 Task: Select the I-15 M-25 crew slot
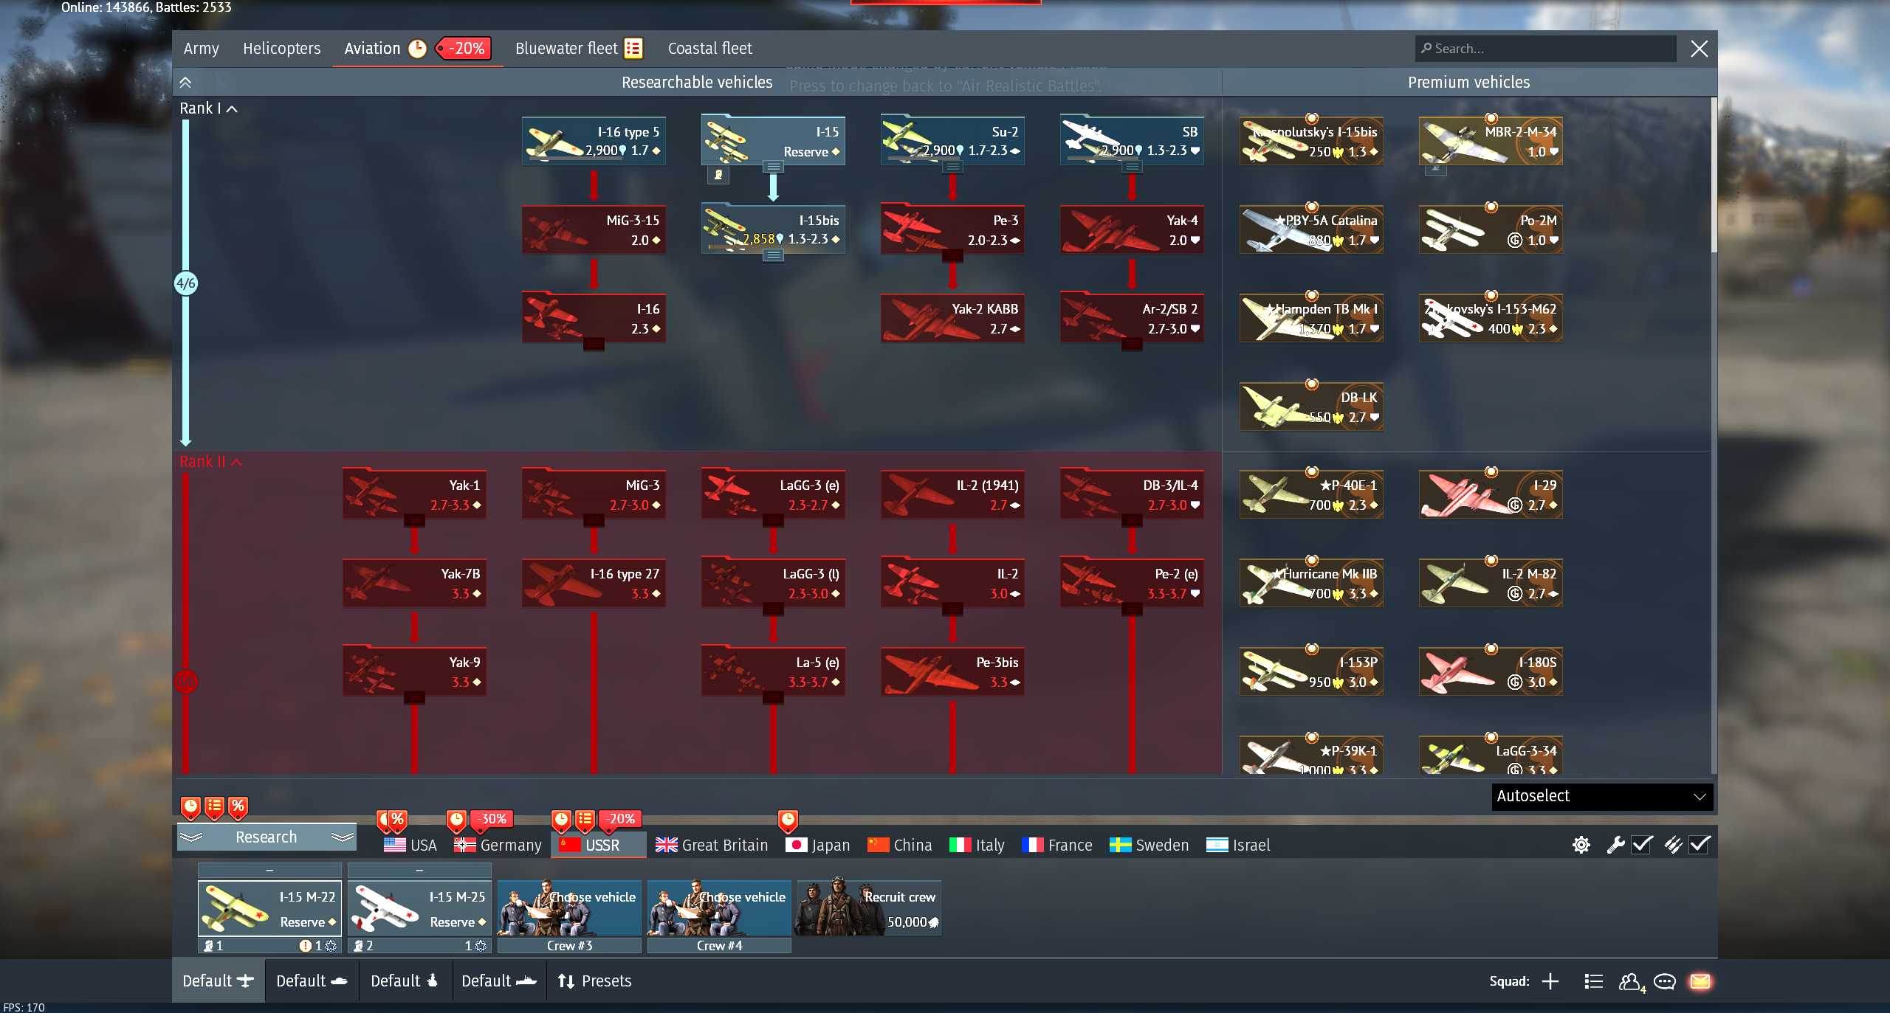pos(419,909)
